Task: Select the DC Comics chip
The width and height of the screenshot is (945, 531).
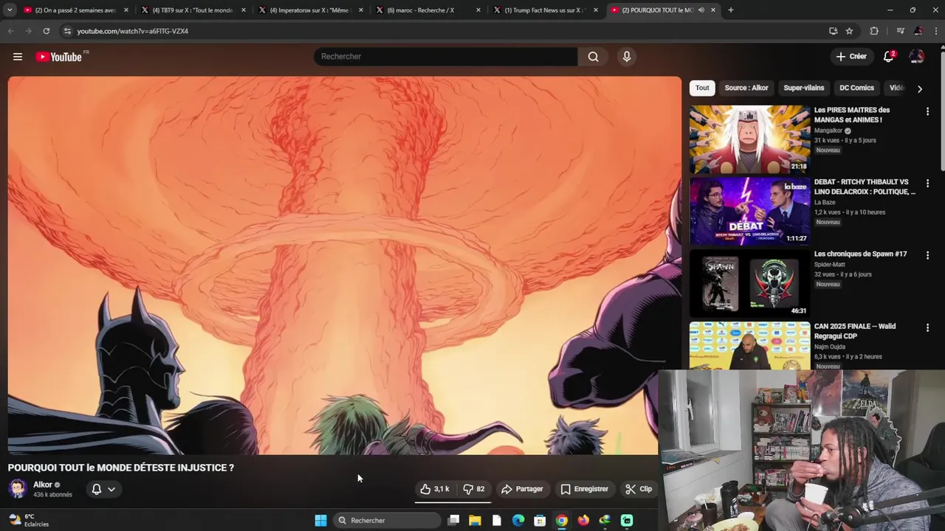Action: pos(856,88)
